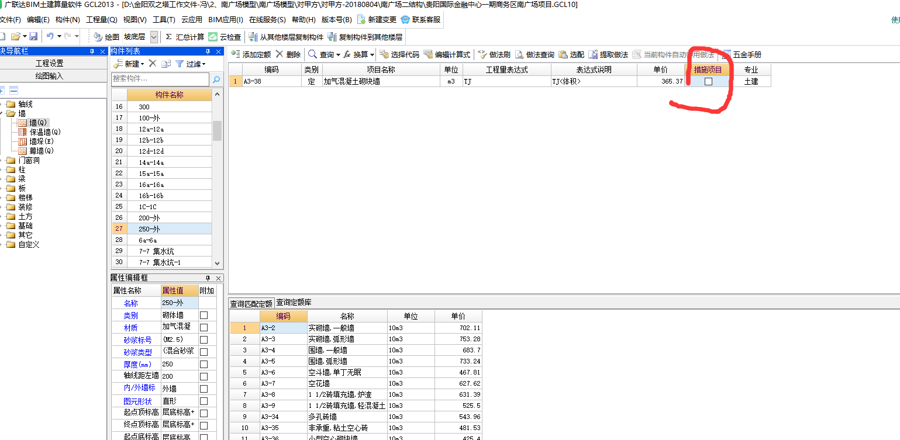Click the scroll-down arrow of component list
Screen dimensions: 900x440
coord(217,264)
